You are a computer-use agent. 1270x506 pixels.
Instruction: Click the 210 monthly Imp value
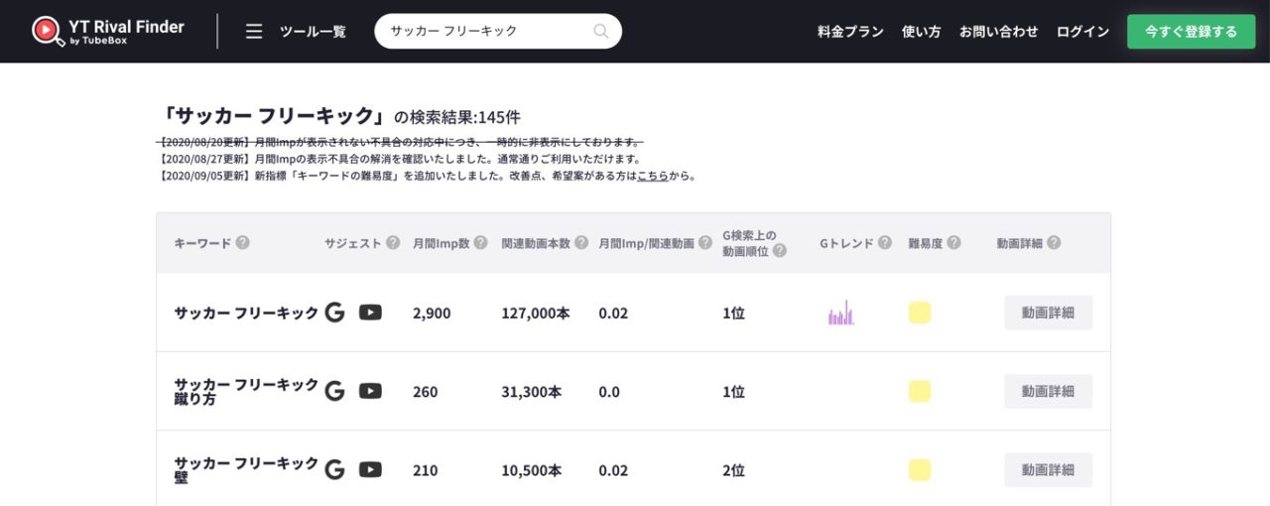click(425, 470)
